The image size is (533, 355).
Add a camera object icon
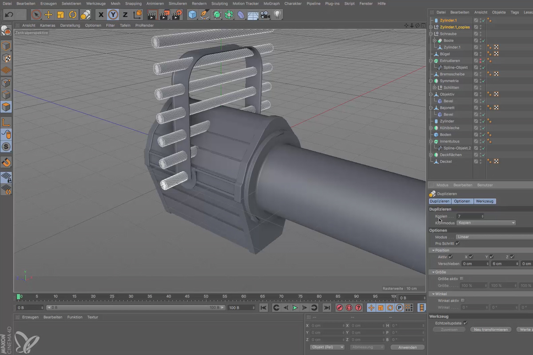(x=265, y=15)
